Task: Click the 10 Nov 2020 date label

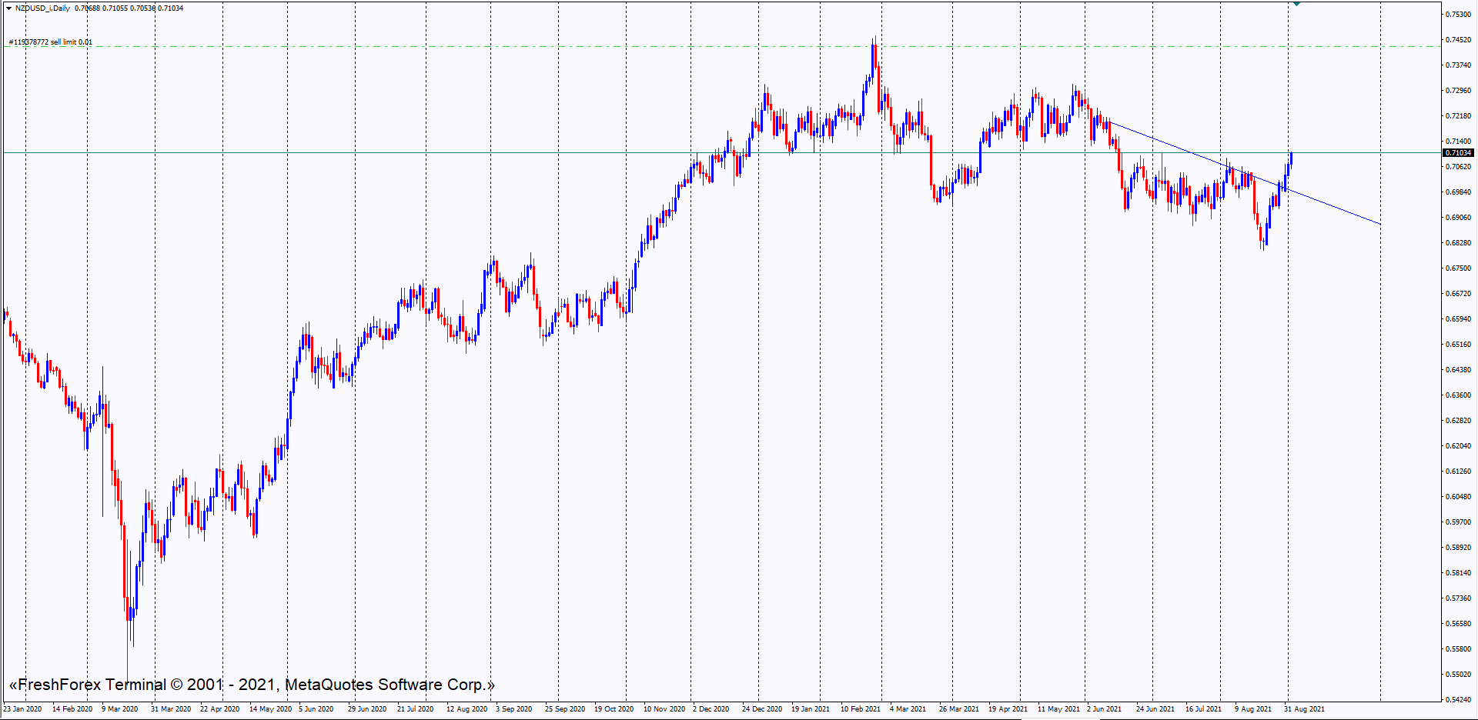Action: (x=664, y=709)
